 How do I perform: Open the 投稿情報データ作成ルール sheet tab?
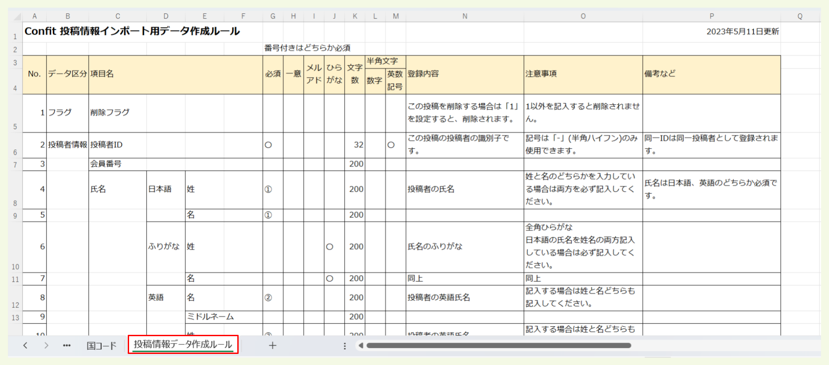(x=183, y=345)
